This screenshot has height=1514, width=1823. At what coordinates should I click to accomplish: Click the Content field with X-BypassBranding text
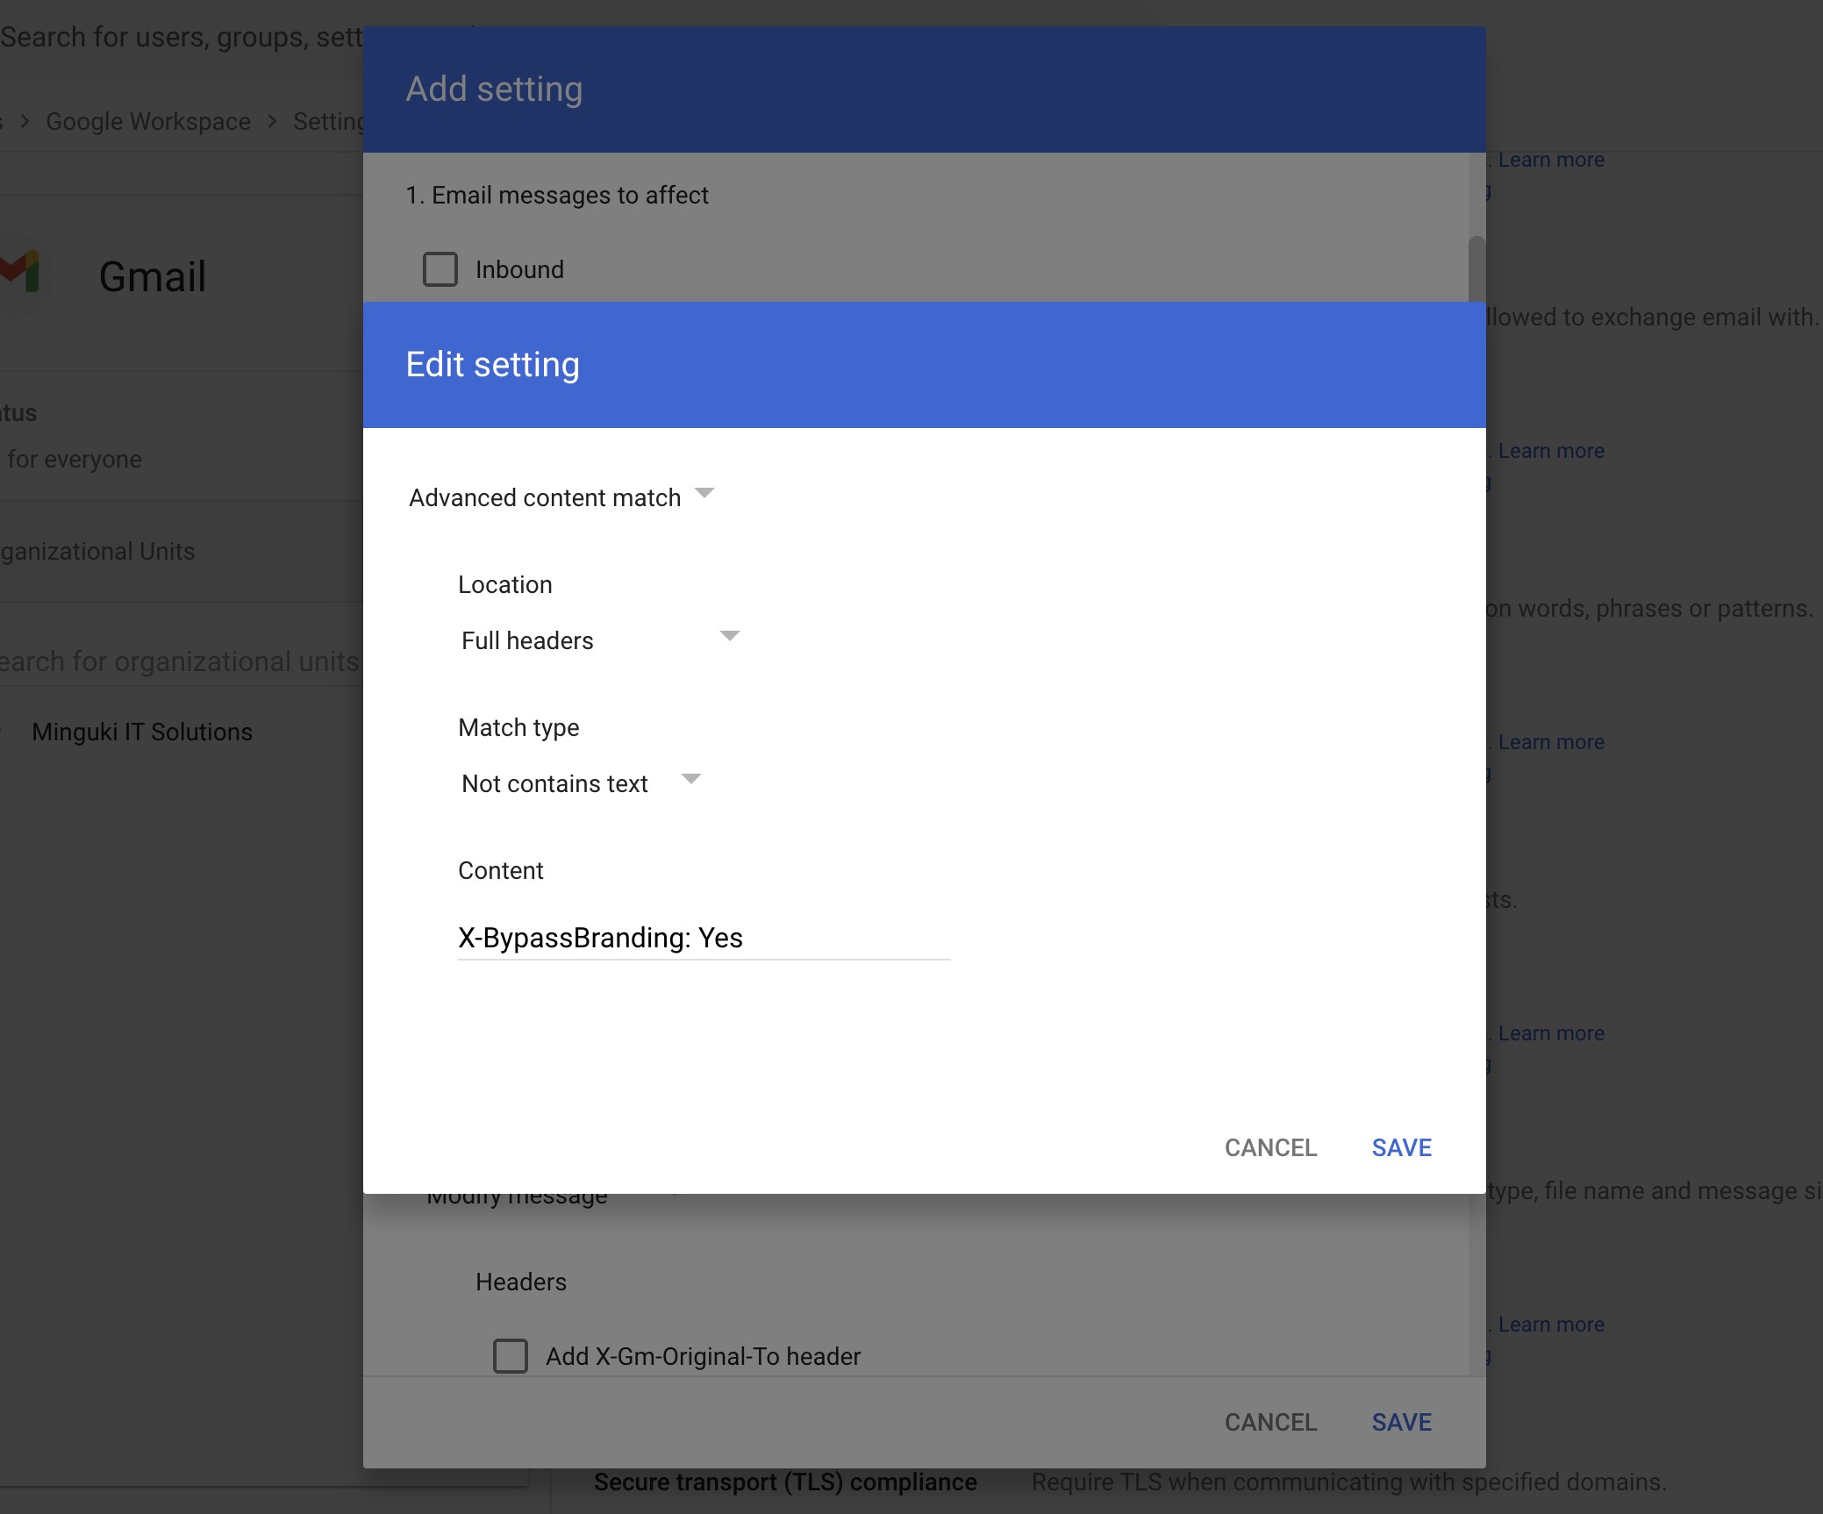(x=704, y=938)
